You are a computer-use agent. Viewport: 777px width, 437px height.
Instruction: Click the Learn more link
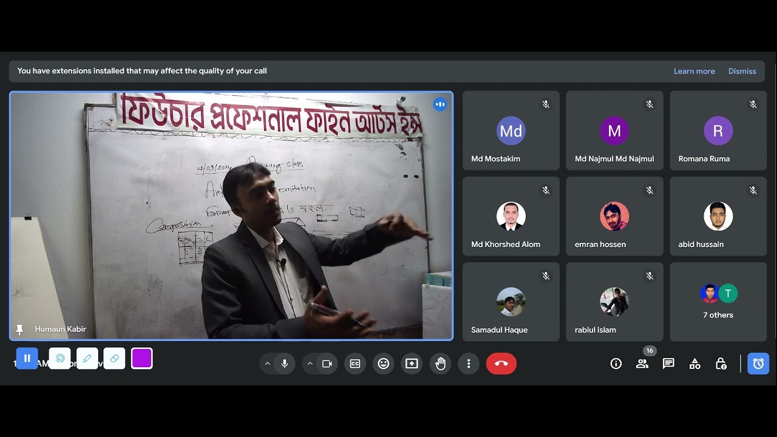(x=694, y=71)
